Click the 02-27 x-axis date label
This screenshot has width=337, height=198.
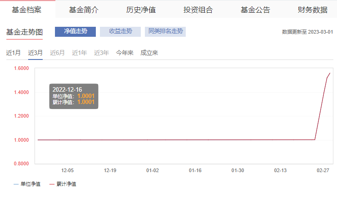(323, 170)
